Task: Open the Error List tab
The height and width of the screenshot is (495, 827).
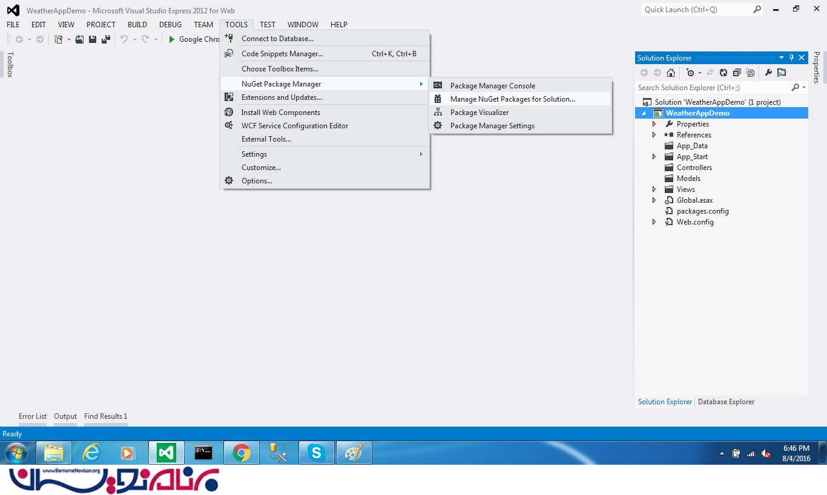Action: [33, 416]
